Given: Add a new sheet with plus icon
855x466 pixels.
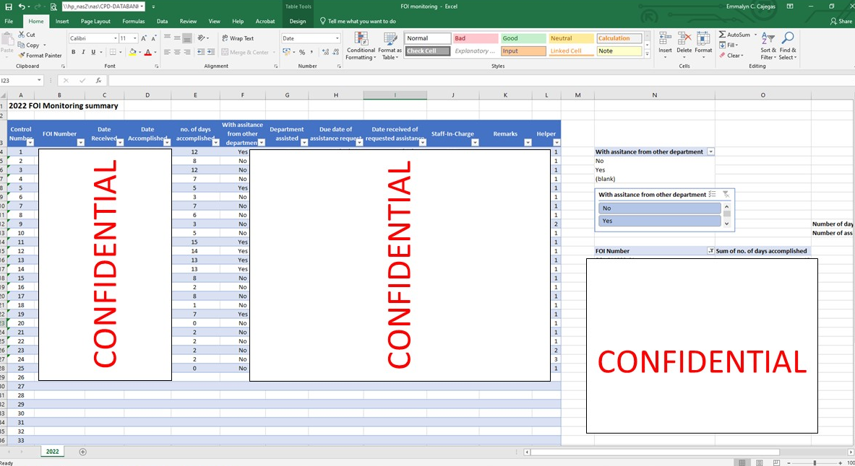Looking at the screenshot, I should point(83,452).
